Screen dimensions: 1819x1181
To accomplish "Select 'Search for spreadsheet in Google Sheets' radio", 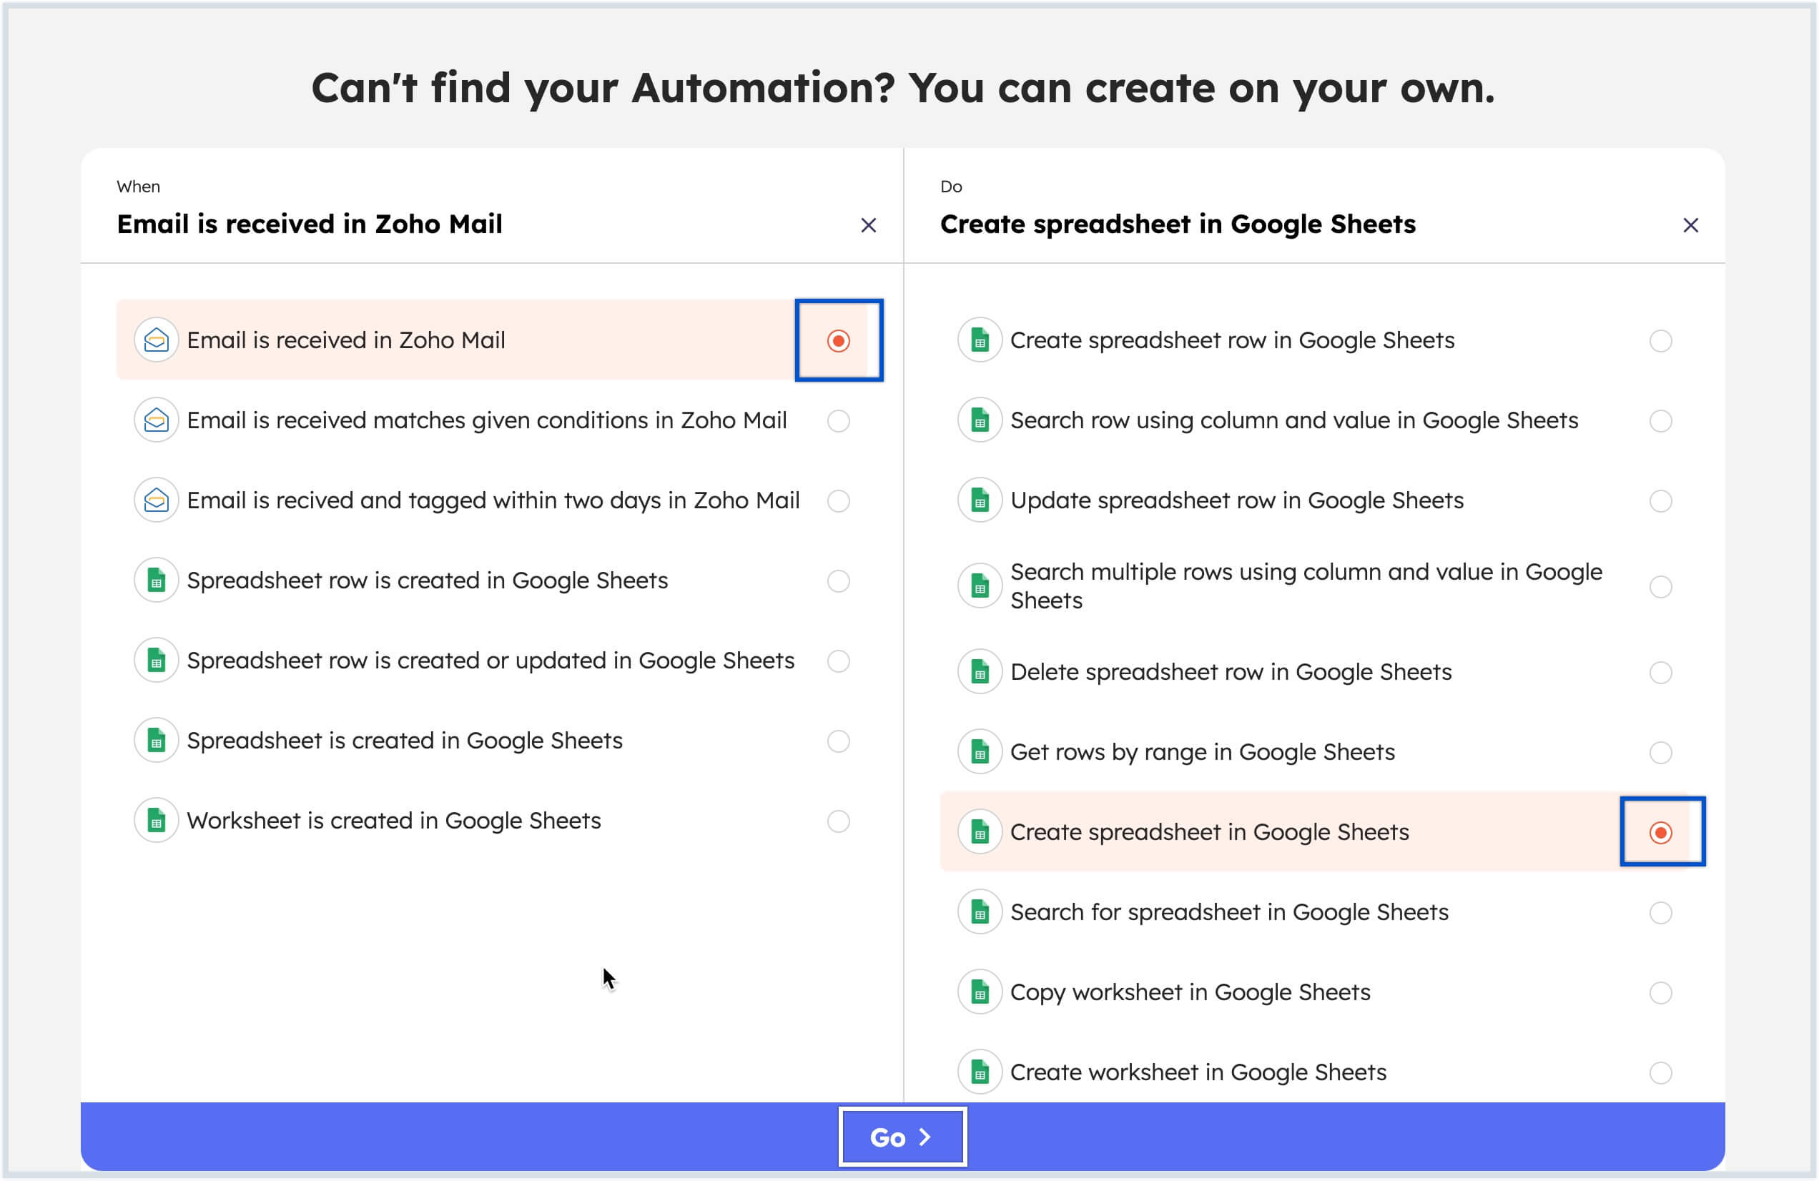I will (1660, 913).
